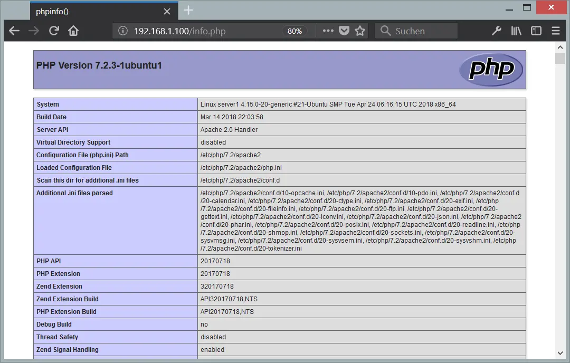570x363 pixels.
Task: Click the 'PHP Extension' label
Action: pyautogui.click(x=58, y=274)
